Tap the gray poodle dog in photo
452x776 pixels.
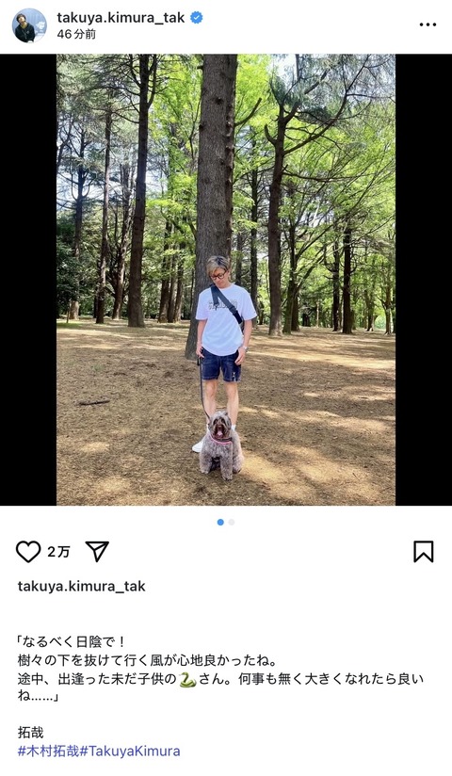click(220, 445)
